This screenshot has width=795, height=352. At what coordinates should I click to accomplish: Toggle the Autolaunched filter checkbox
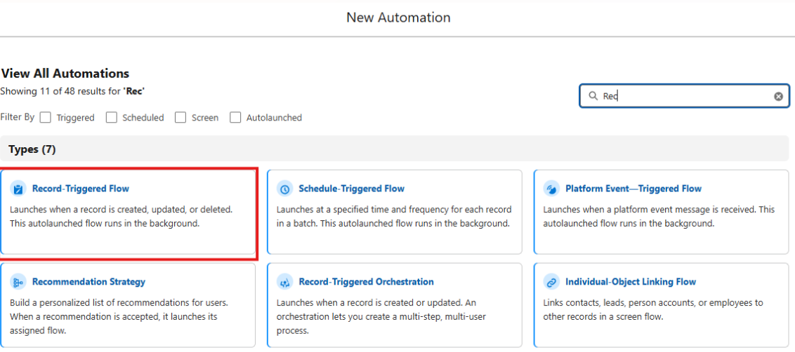pyautogui.click(x=235, y=118)
